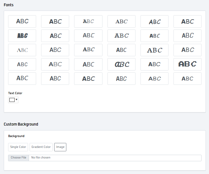Open the Text Color dropdown arrow
This screenshot has height=174, width=209.
17,100
